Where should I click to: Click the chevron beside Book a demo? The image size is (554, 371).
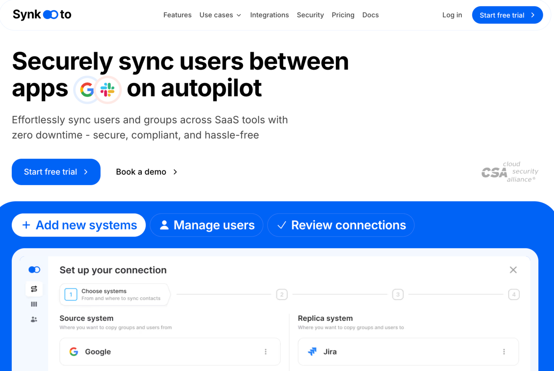[x=175, y=172]
